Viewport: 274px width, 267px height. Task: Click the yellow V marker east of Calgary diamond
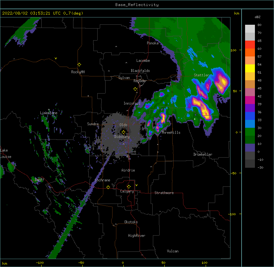[x=136, y=185]
